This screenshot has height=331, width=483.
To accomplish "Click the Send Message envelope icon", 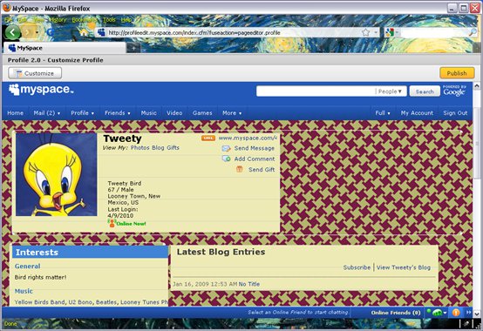I will 226,148.
